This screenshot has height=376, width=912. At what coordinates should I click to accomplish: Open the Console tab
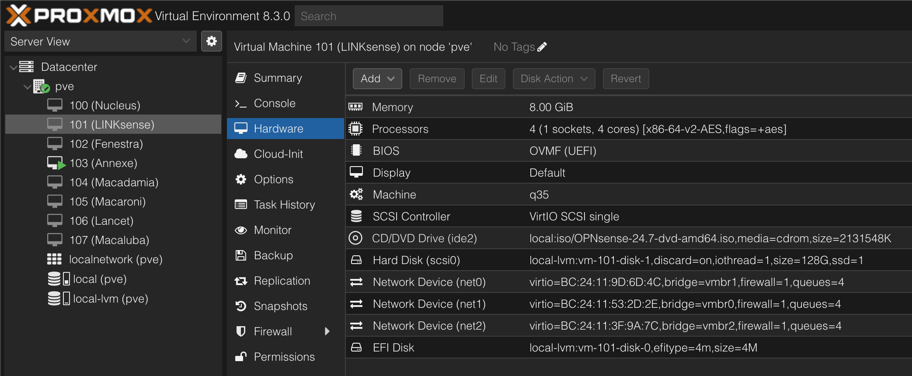285,103
